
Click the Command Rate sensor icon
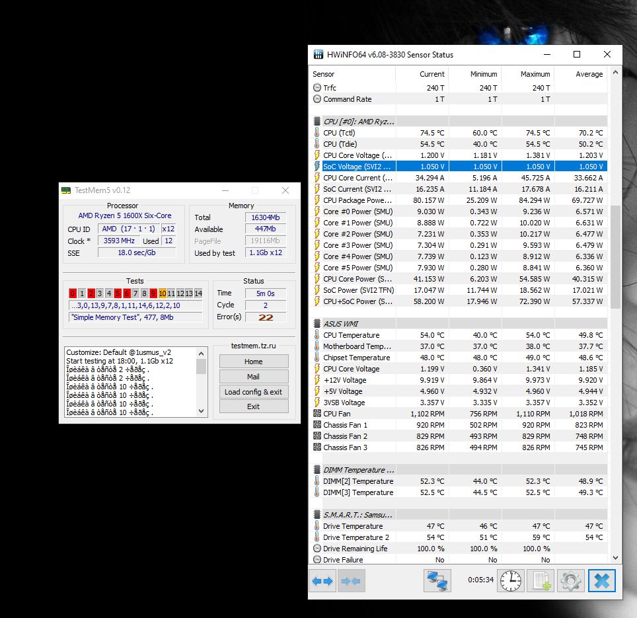(317, 98)
